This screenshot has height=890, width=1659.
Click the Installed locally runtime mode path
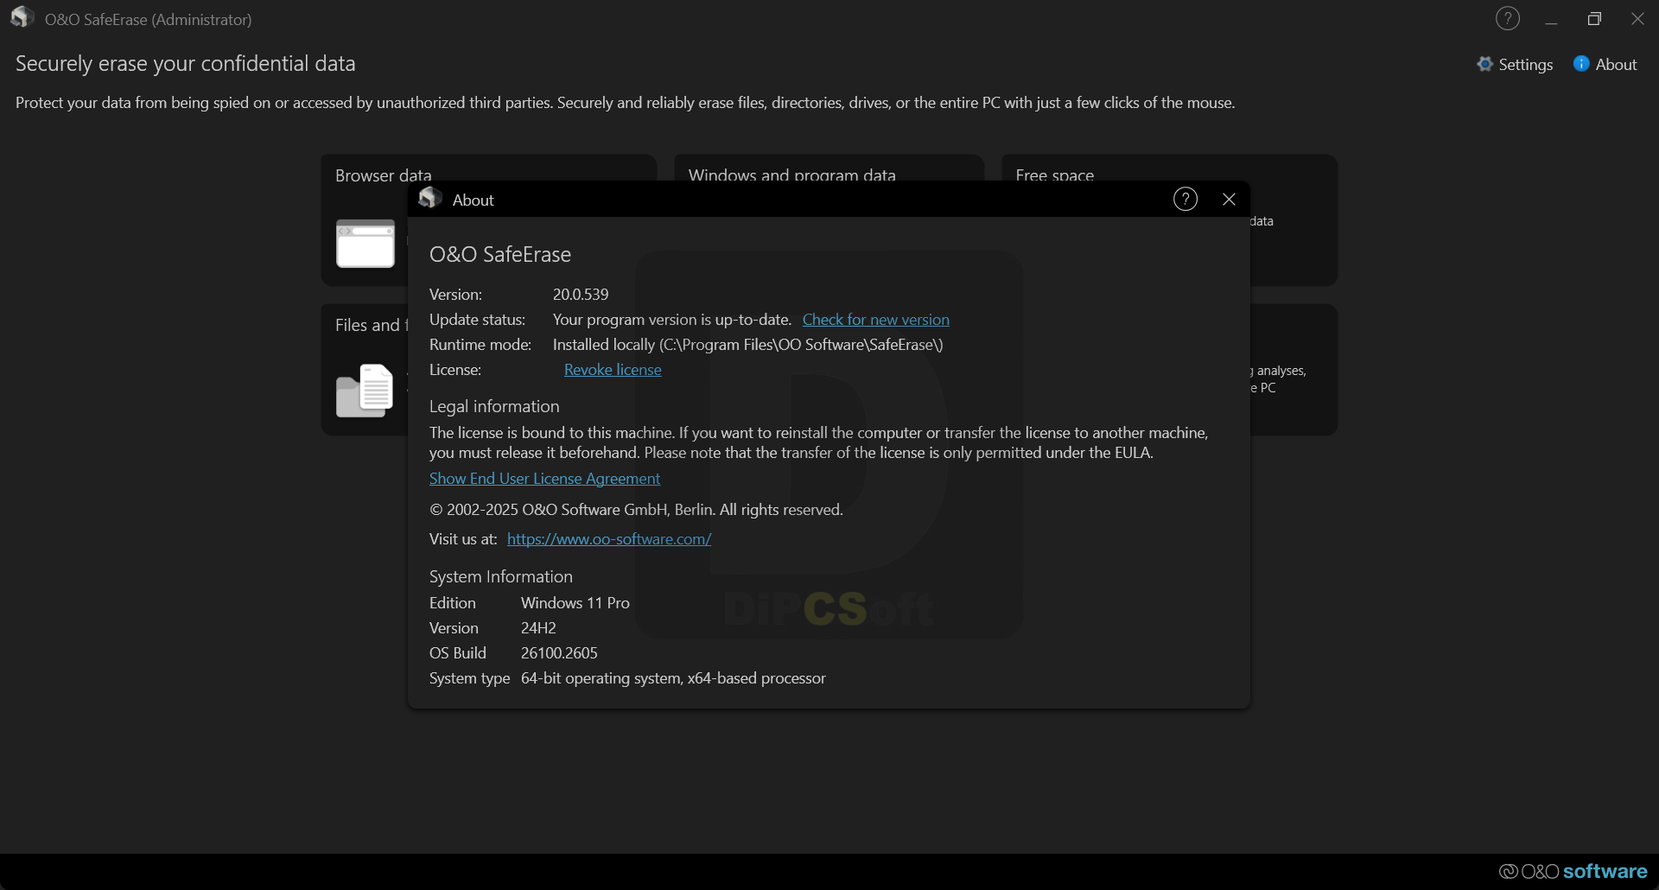pos(747,345)
